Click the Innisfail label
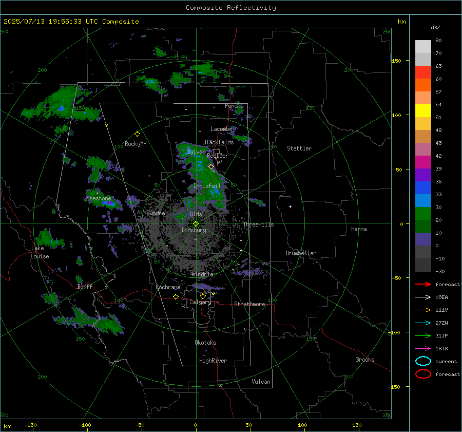Image resolution: width=462 pixels, height=432 pixels. pyautogui.click(x=207, y=186)
